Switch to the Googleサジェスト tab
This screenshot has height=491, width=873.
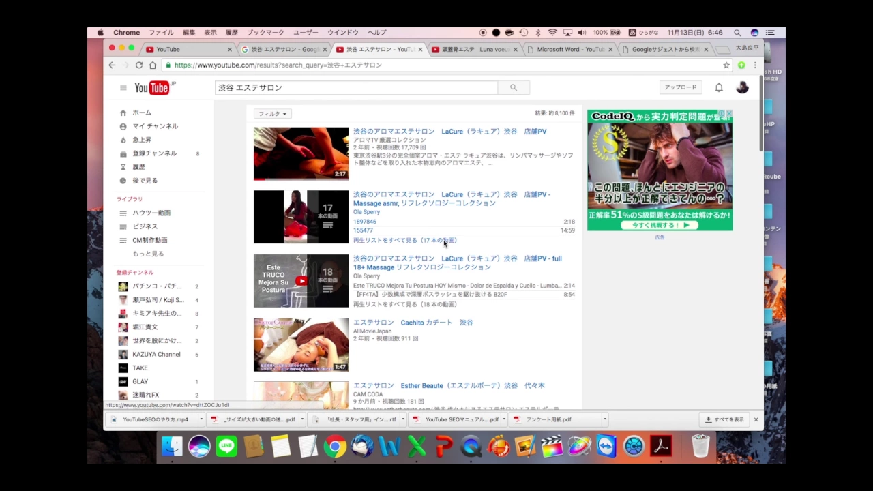(x=664, y=50)
